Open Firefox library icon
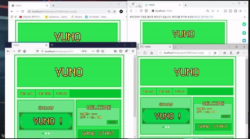The width and height of the screenshot is (250, 139). click(x=115, y=51)
